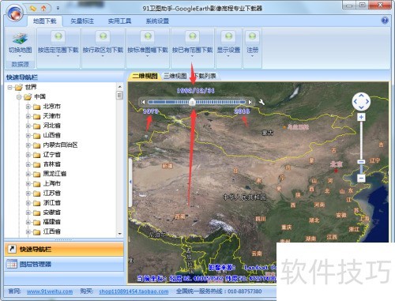The height and width of the screenshot is (301, 395).
Task: Expand the 辽宁省 tree node
Action: click(x=28, y=155)
